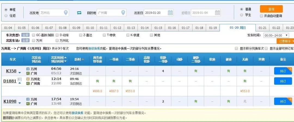Screen dimensions: 294x122
Task: Enable the 开启自动查询 checkbox
Action: click(x=262, y=16)
